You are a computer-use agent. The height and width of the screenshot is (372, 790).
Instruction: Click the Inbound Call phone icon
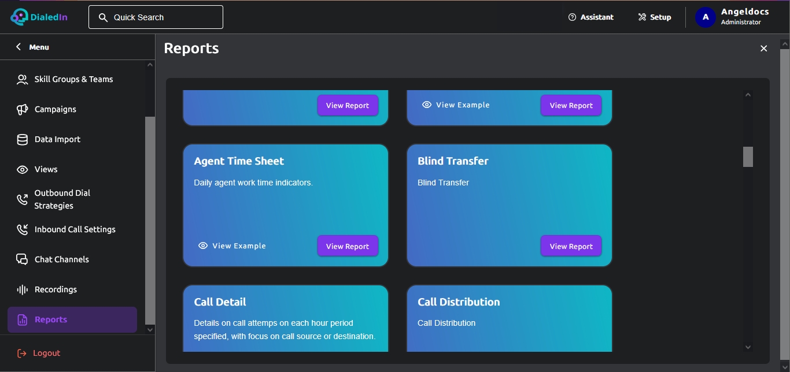pyautogui.click(x=22, y=229)
